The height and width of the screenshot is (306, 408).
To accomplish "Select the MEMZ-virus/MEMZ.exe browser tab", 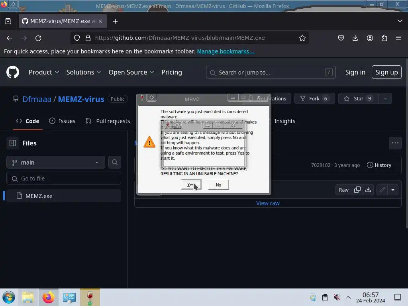I will click(x=63, y=21).
